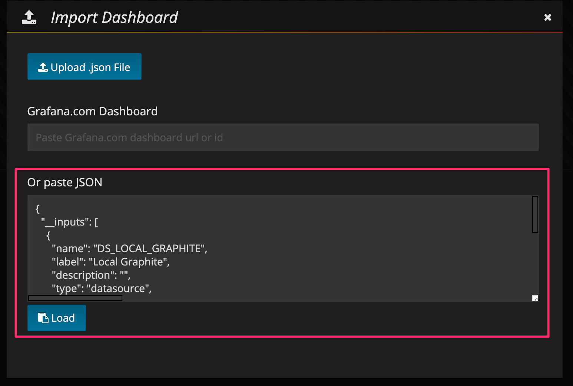Click the "type": "datasource" line
Viewport: 573px width, 386px height.
click(102, 288)
